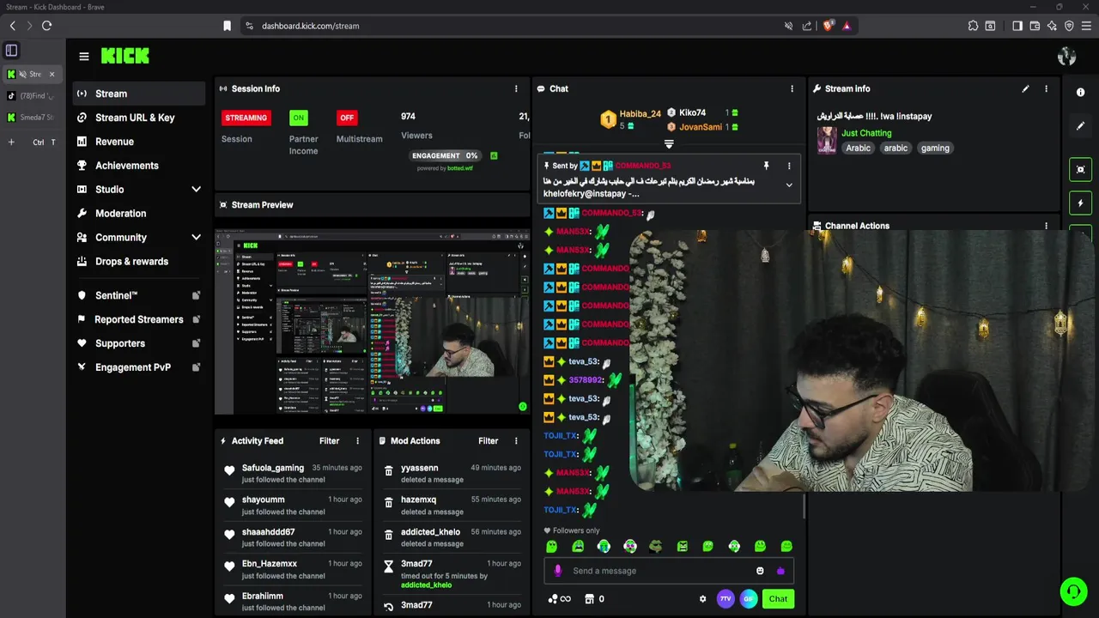Open the user avatar menu
Viewport: 1099px width, 618px height.
point(1067,57)
